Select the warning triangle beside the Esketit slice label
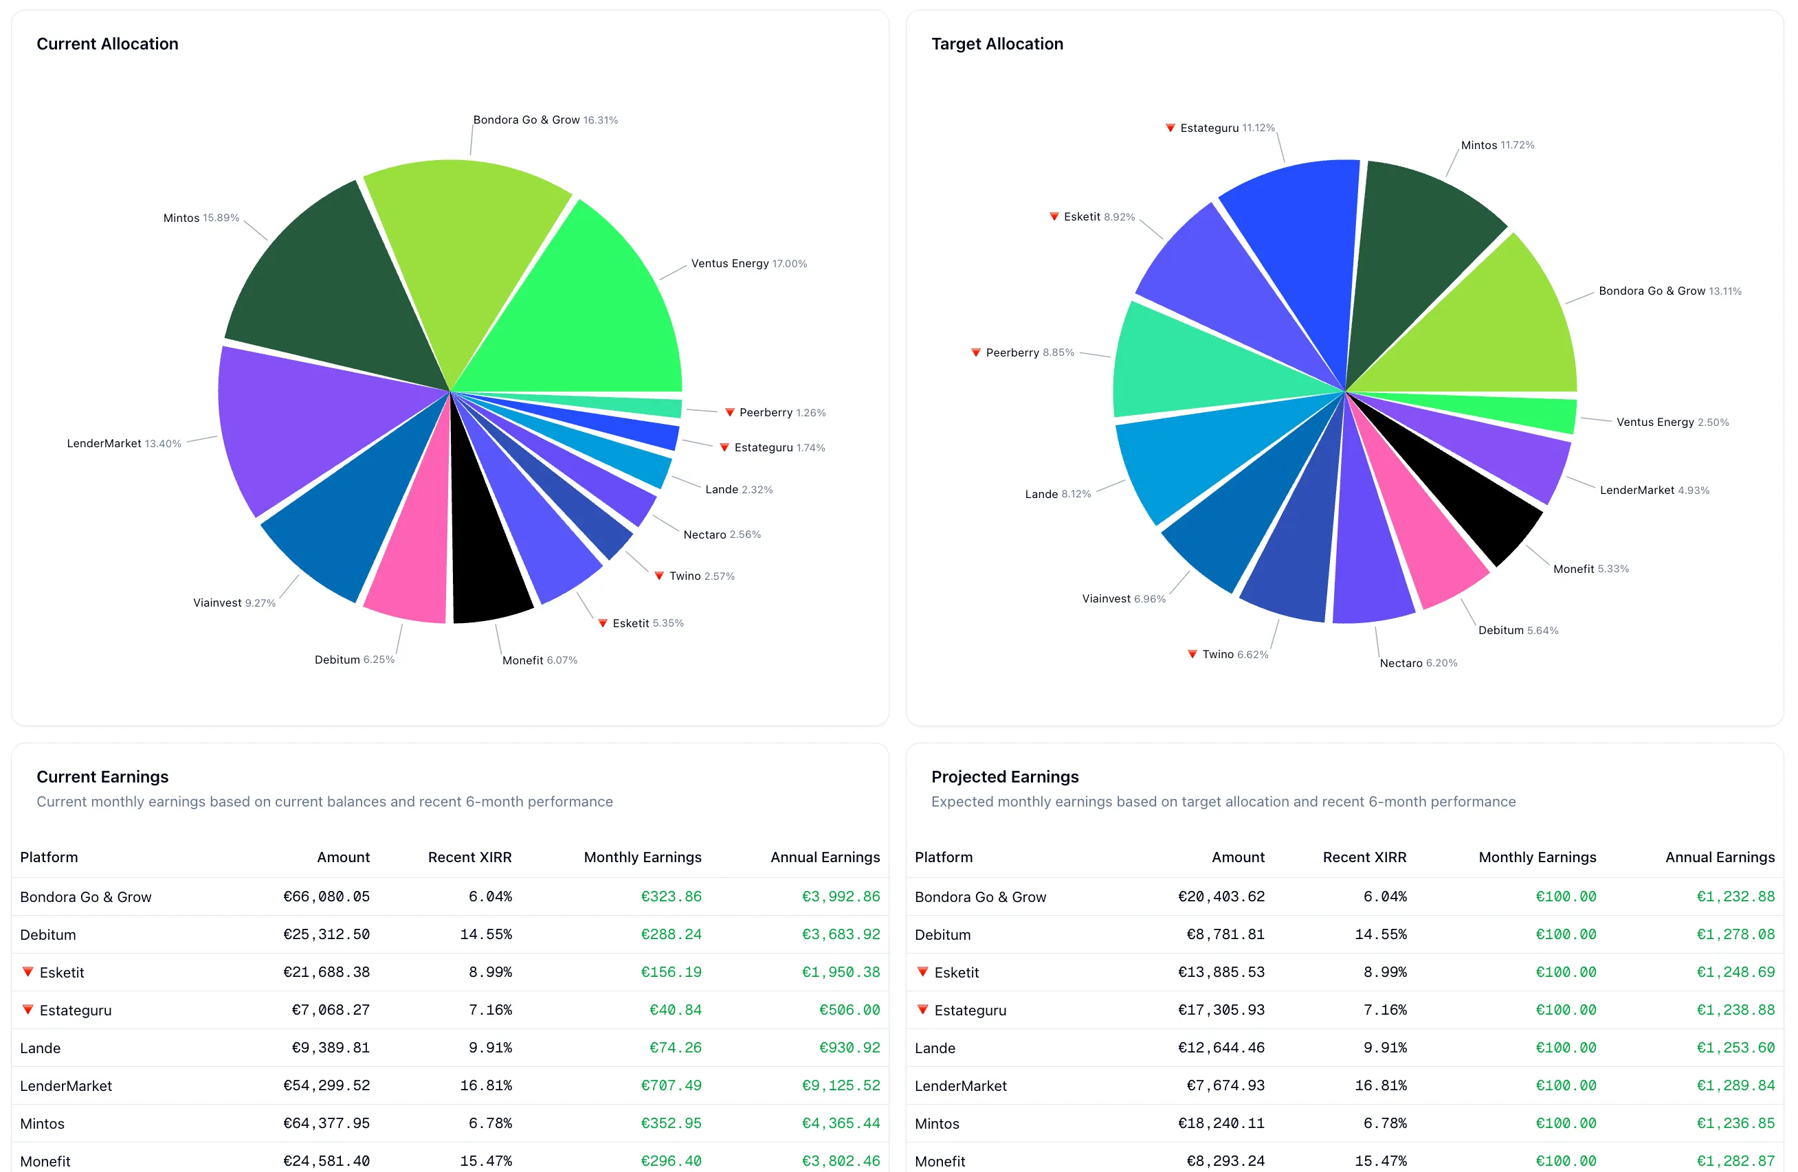Viewport: 1798px width, 1172px height. point(603,623)
